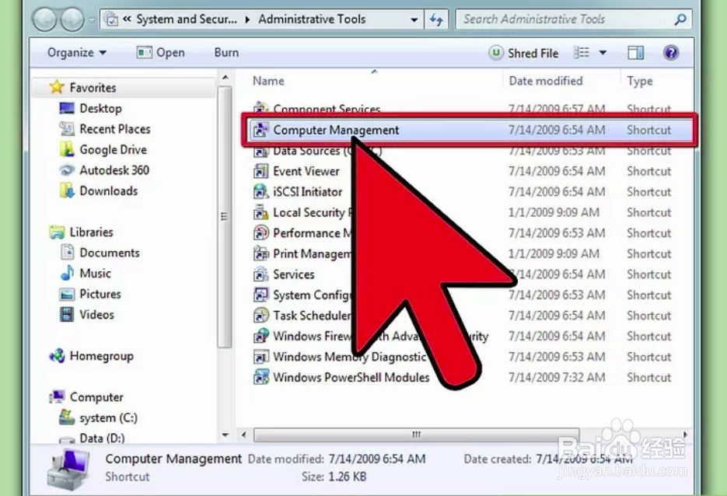Select the Computer Management shortcut icon
The image size is (727, 496).
(260, 130)
